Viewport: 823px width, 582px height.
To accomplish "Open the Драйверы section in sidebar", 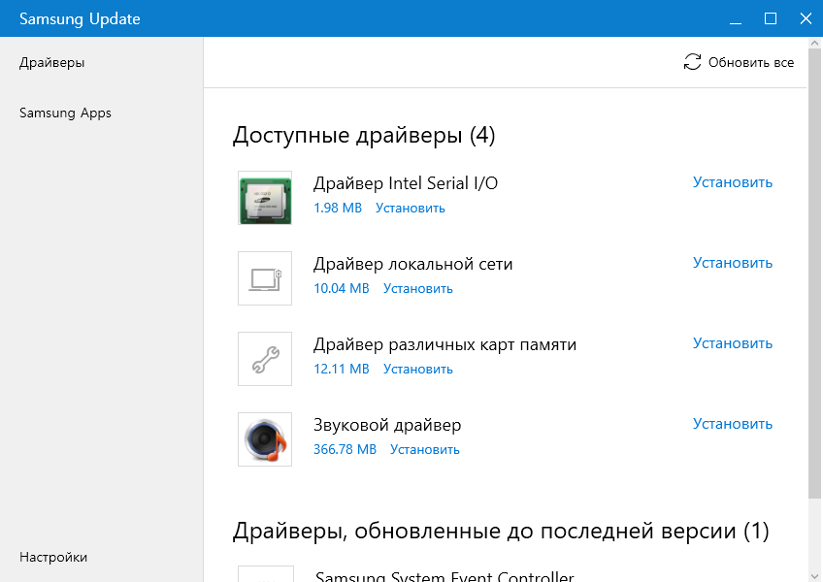I will (x=52, y=62).
